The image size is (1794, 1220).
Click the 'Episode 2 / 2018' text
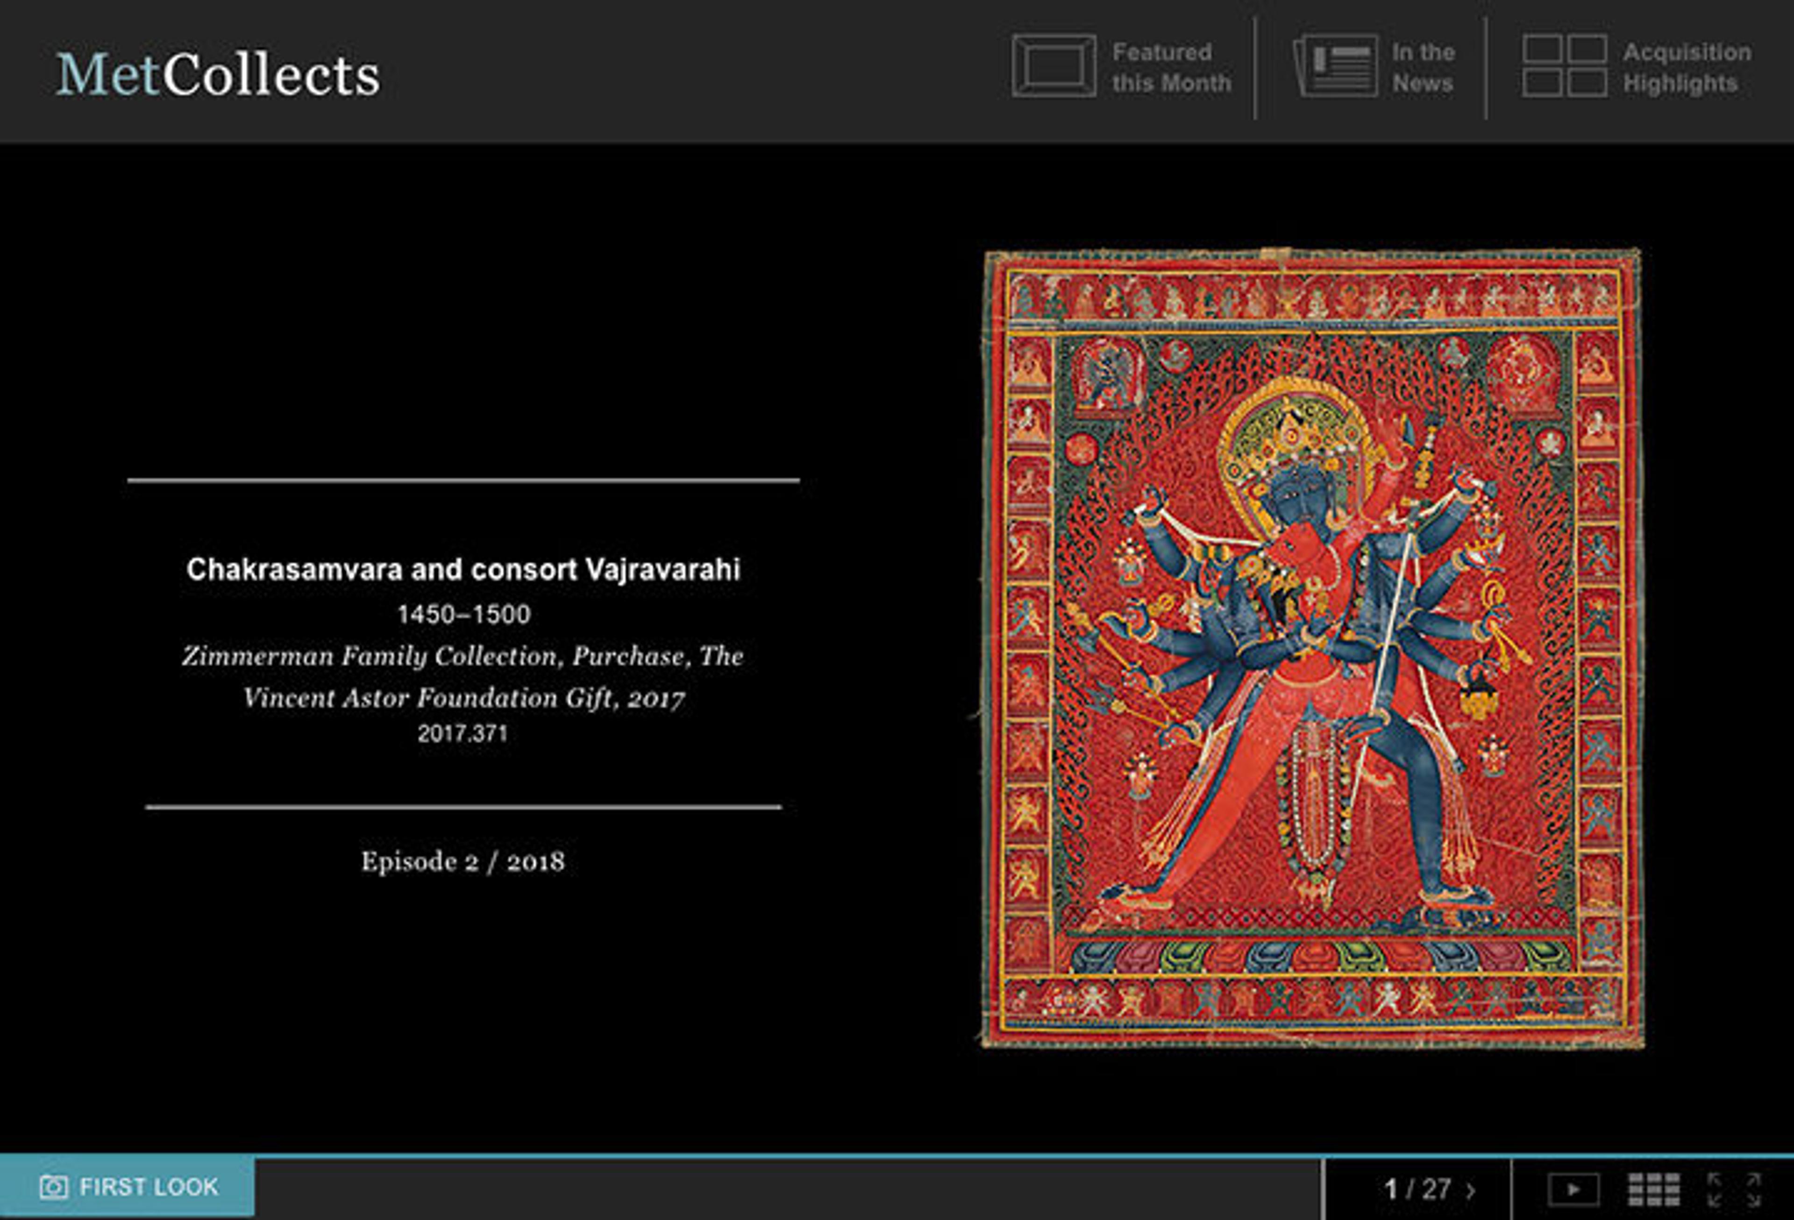click(463, 861)
